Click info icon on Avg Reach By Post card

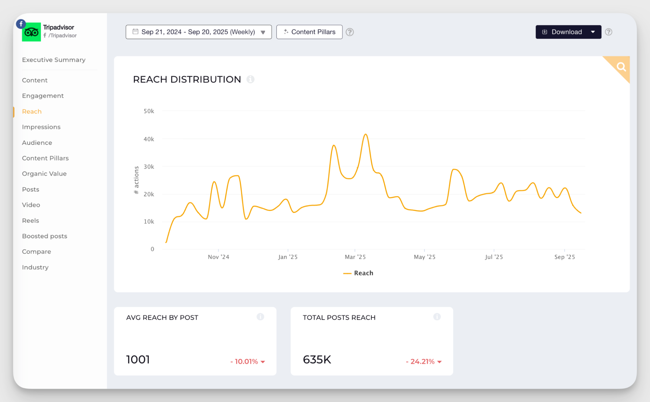point(260,317)
